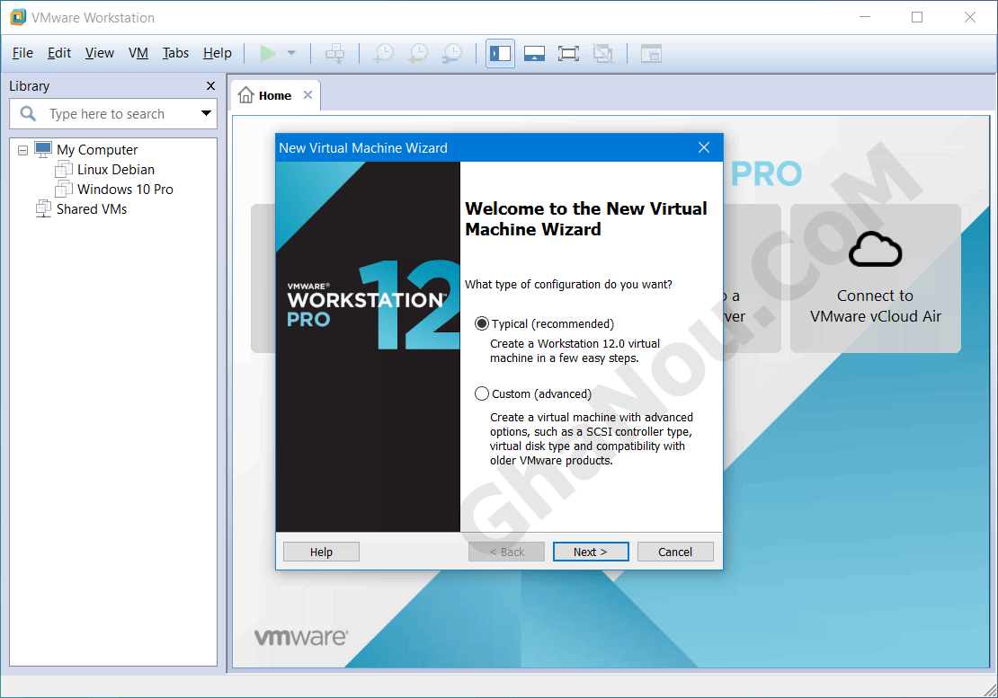Screen dimensions: 998x698
Task: Click the Unity mode toolbar icon
Action: (602, 53)
